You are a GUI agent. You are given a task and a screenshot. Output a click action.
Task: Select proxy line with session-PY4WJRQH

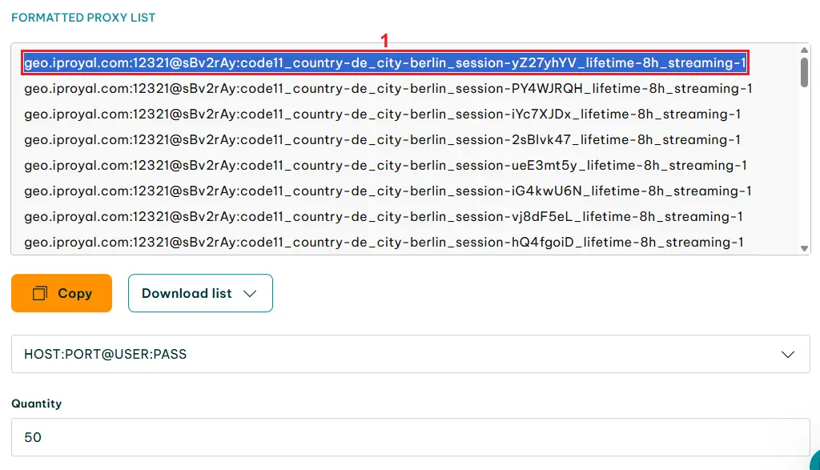click(x=388, y=88)
